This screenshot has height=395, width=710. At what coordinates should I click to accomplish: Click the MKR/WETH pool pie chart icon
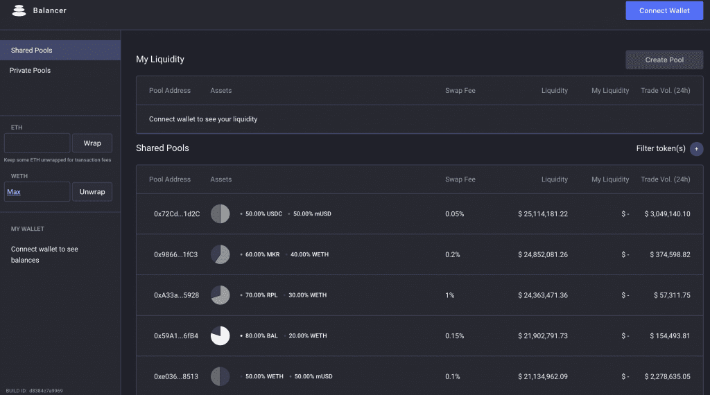click(x=220, y=254)
